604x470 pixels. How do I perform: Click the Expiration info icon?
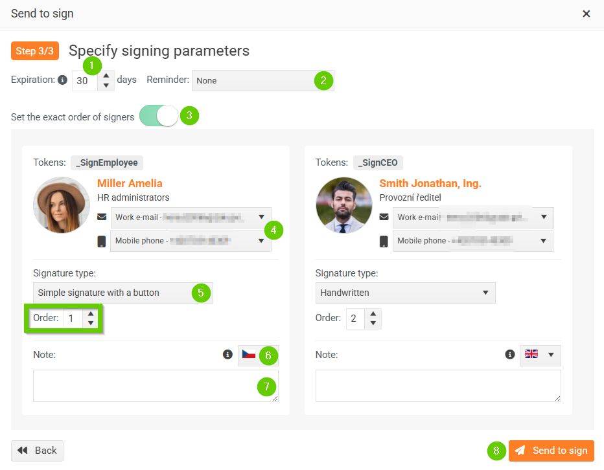[62, 80]
